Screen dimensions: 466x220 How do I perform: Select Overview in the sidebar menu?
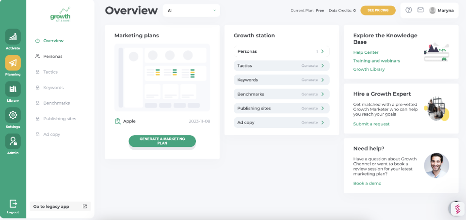53,41
